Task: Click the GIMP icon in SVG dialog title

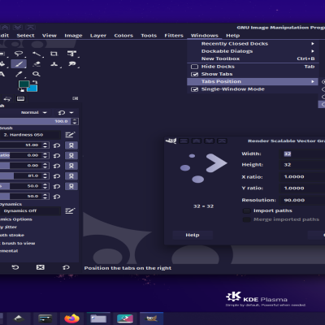Action: [x=171, y=141]
